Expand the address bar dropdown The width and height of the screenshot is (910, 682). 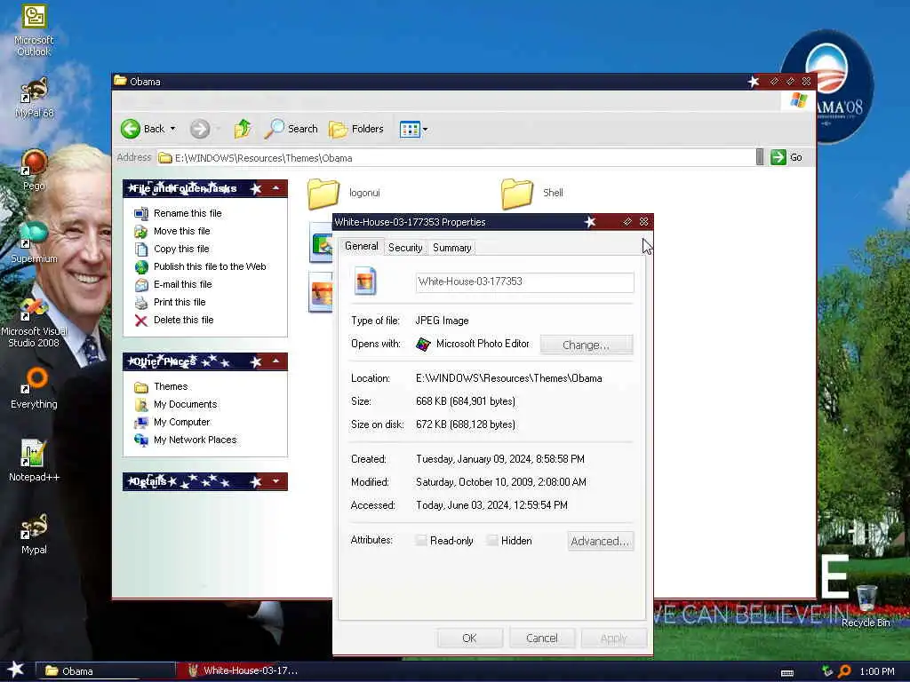click(760, 157)
